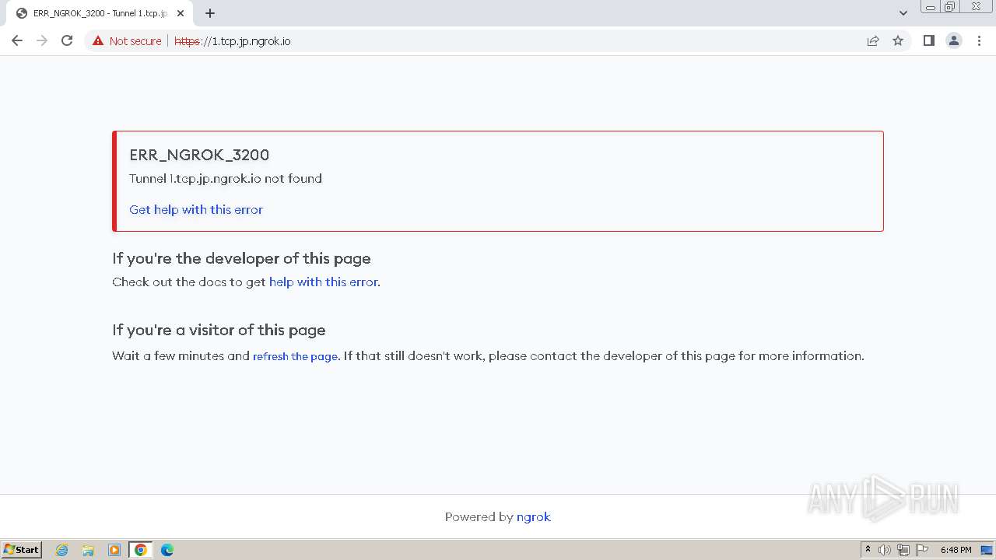The image size is (996, 560).
Task: Restore down the Chrome window
Action: [950, 6]
